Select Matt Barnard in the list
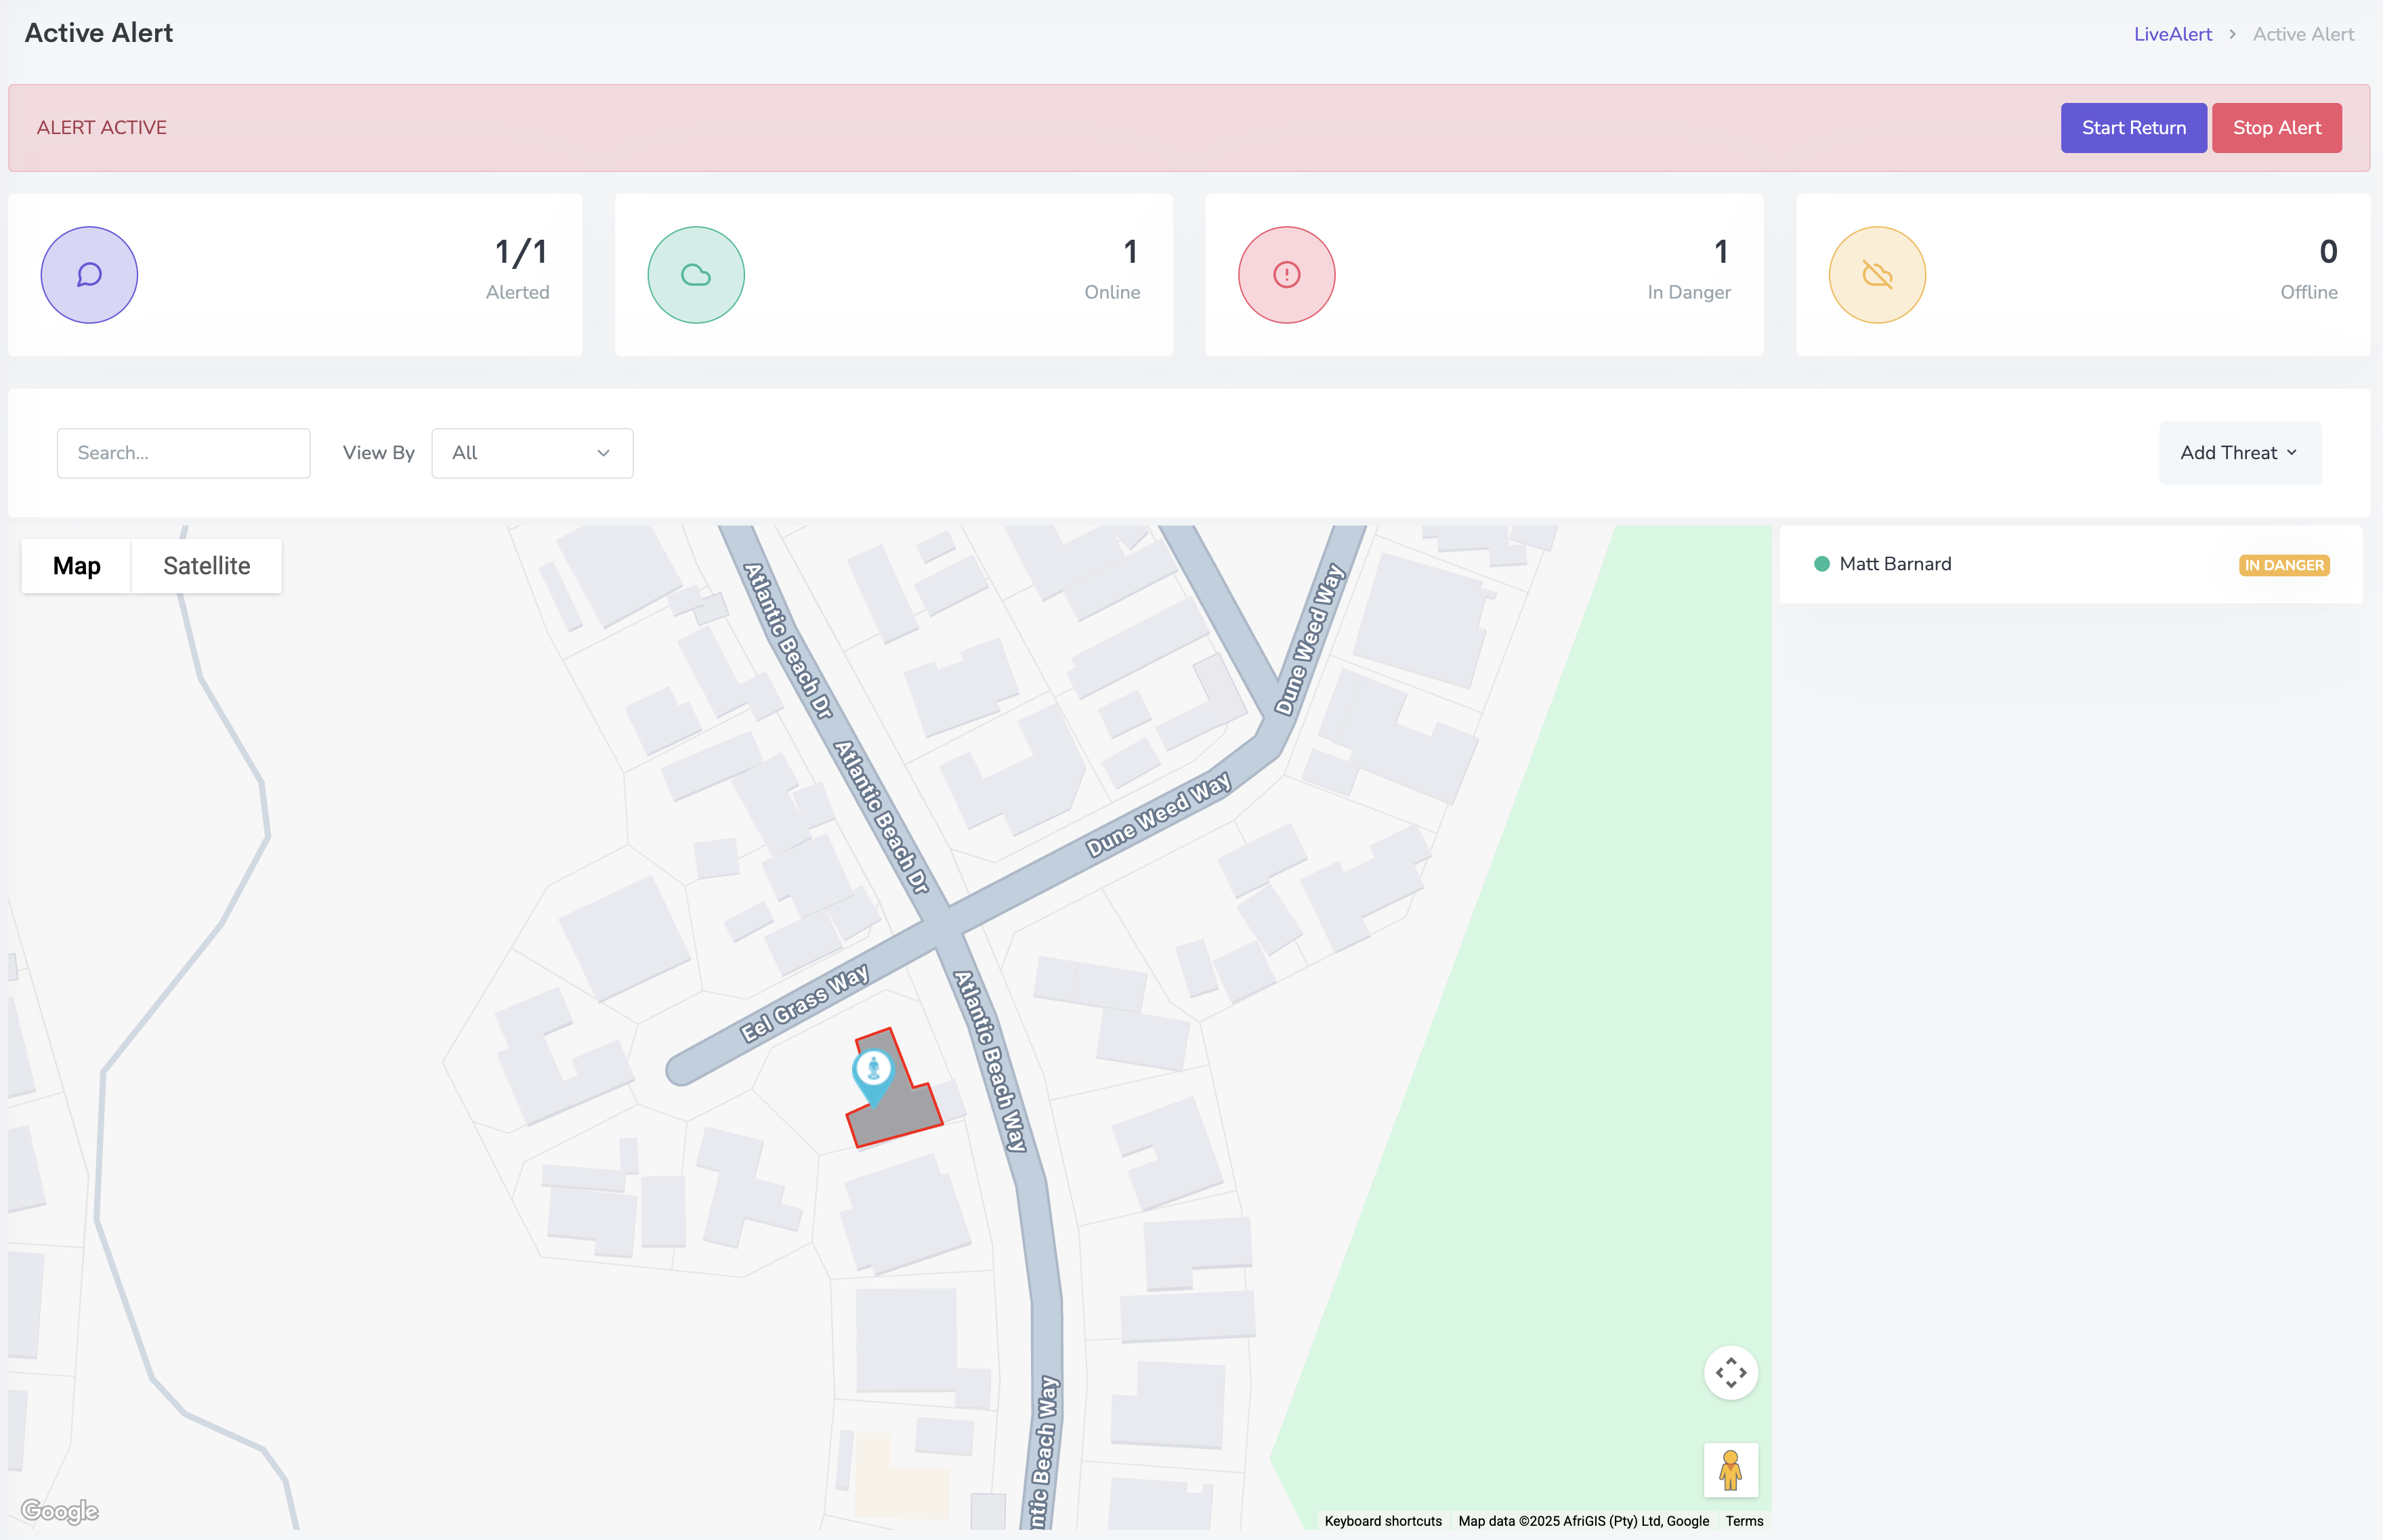 pos(1894,564)
